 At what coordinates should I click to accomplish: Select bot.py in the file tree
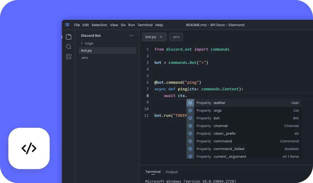(86, 51)
